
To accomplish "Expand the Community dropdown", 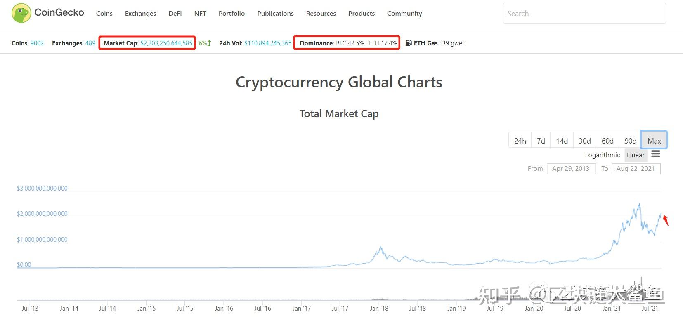I will click(x=404, y=13).
